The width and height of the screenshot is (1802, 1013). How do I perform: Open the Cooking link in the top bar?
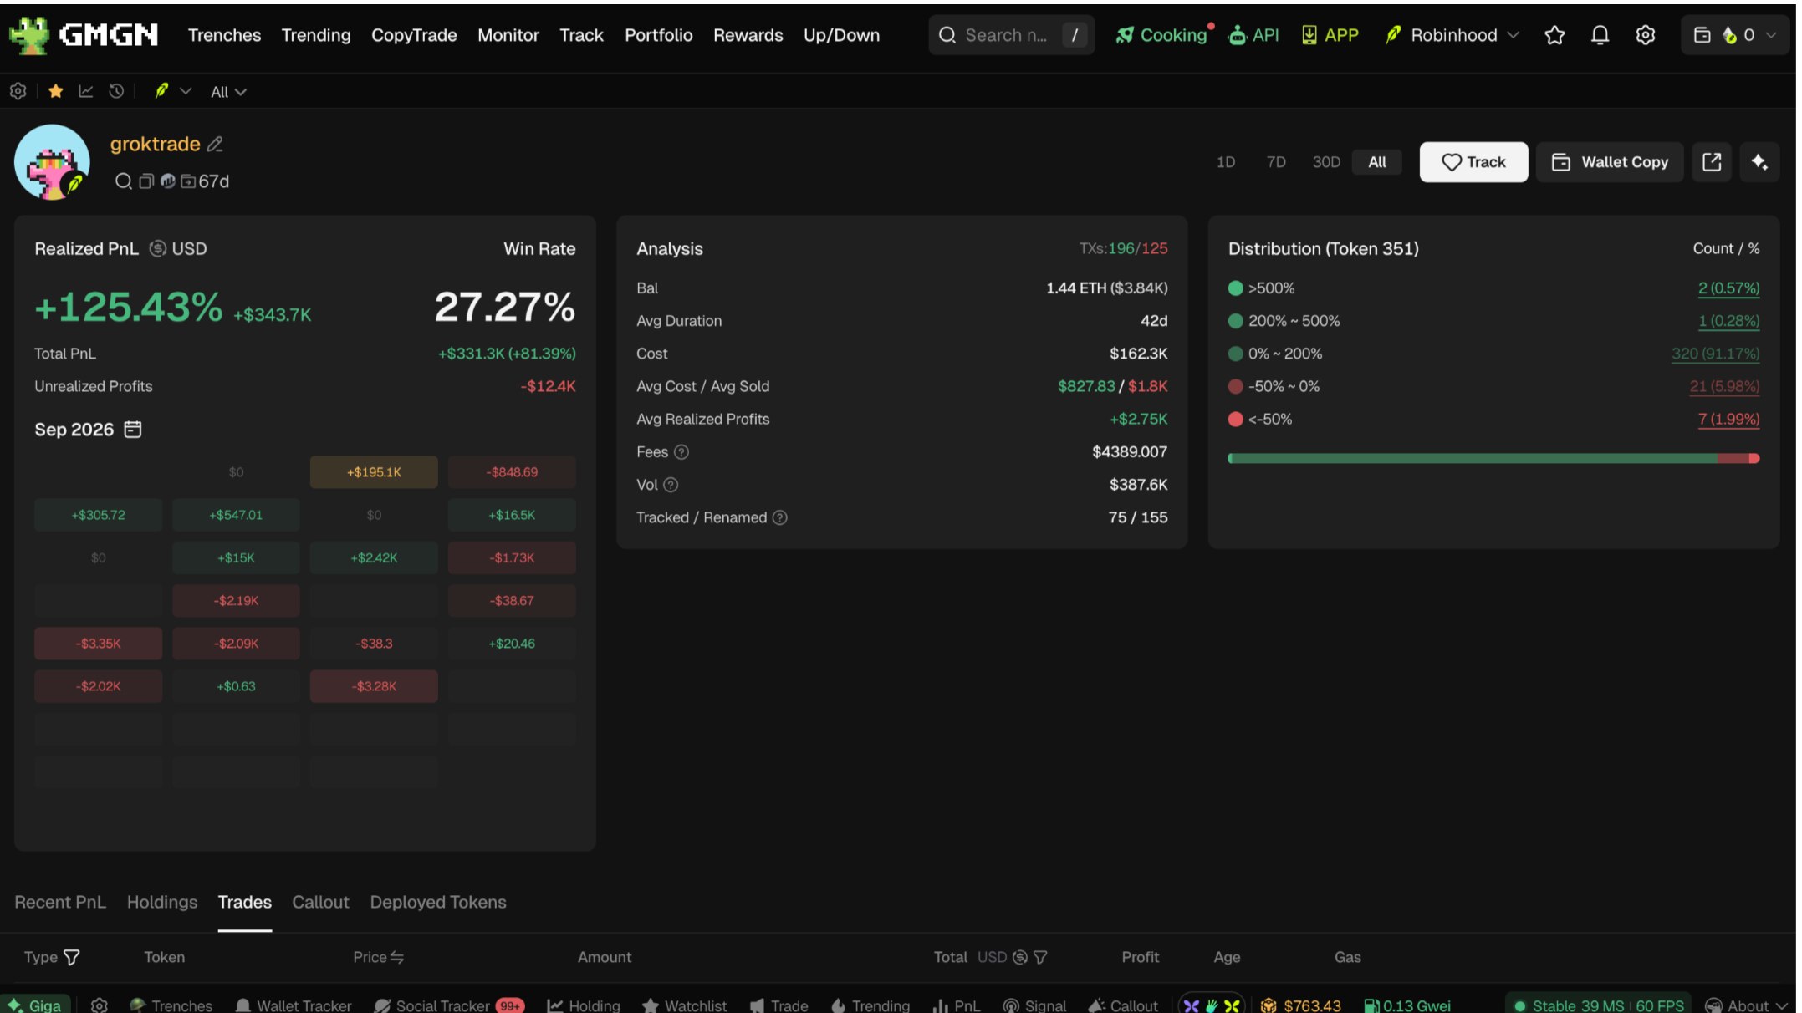point(1165,35)
